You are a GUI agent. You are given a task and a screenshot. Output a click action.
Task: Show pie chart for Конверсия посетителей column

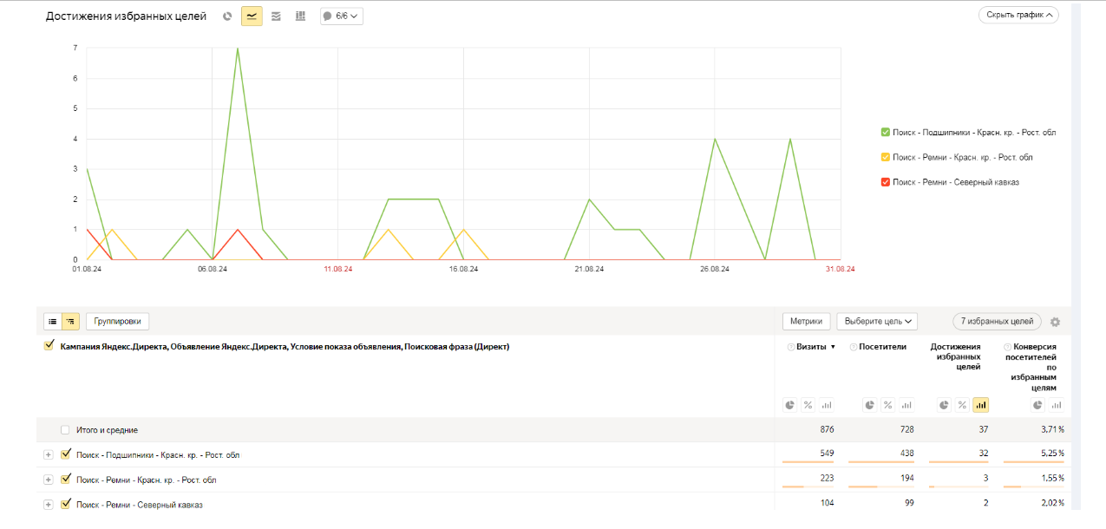pyautogui.click(x=1038, y=405)
